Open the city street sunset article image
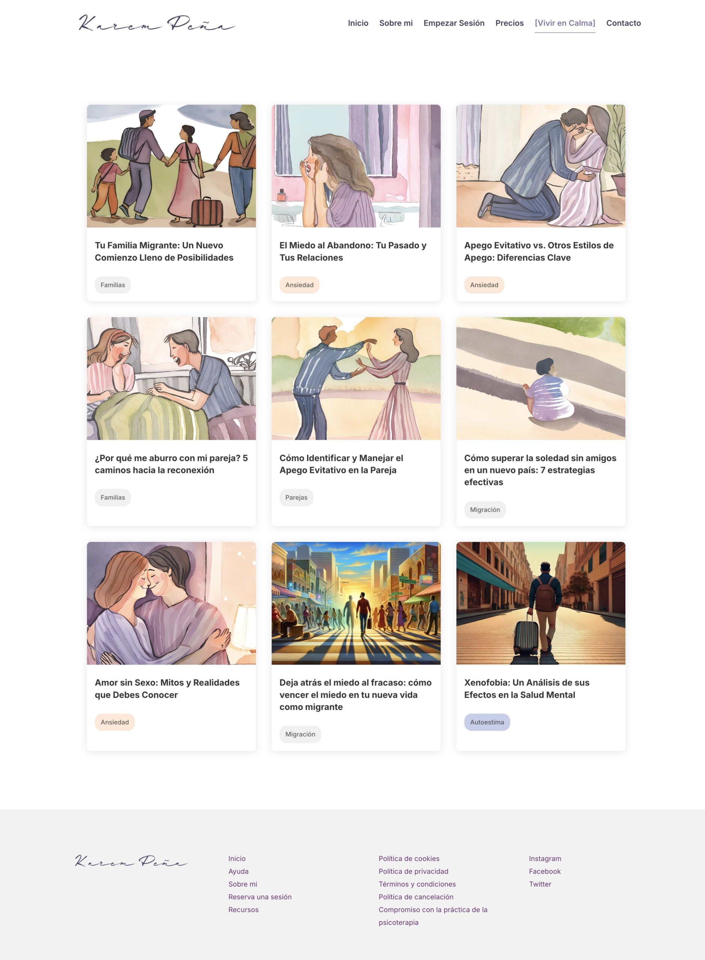The width and height of the screenshot is (705, 960). (x=356, y=603)
